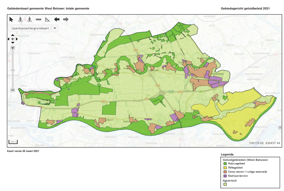
Task: Click the zoom slider handle
Action: click(13, 70)
